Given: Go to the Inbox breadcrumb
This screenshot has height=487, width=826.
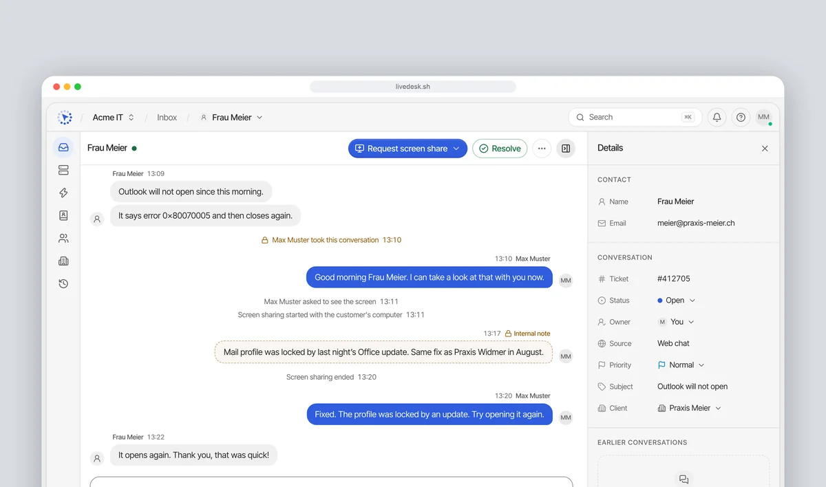Looking at the screenshot, I should click(x=167, y=118).
